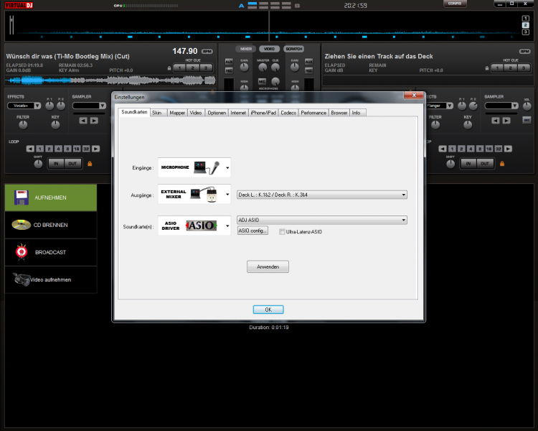Switch to the Optionen tab
The image size is (538, 431).
[217, 113]
